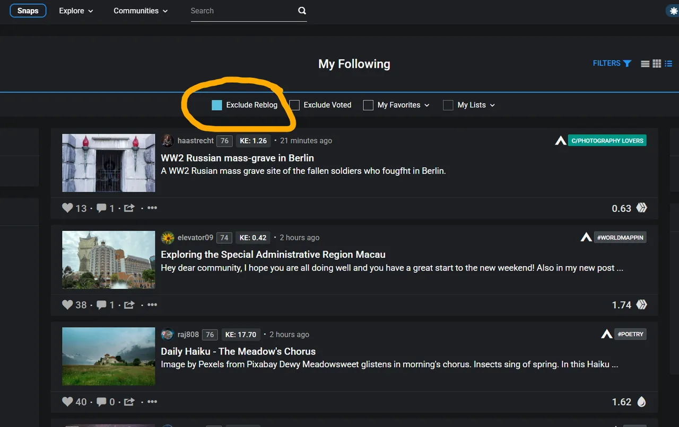This screenshot has height=427, width=679.
Task: Open the haastrecht profile link
Action: [x=196, y=140]
